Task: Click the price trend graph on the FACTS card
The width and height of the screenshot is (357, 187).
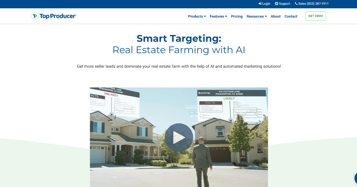Action: 245,112
